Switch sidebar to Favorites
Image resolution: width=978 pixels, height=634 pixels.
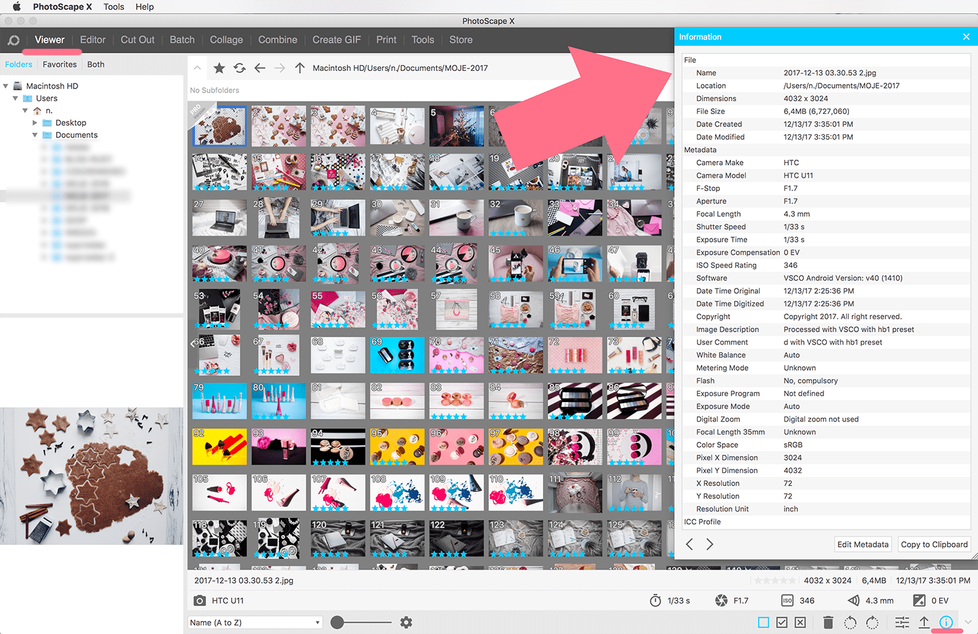click(x=59, y=65)
